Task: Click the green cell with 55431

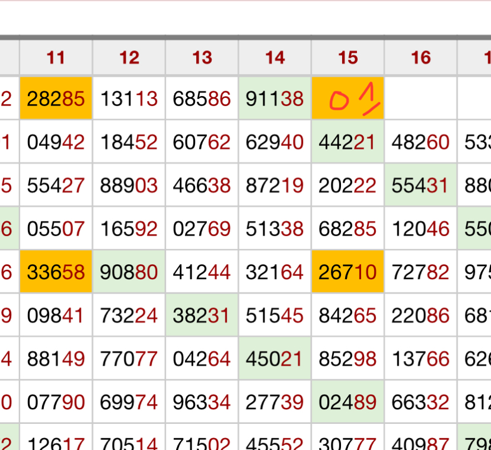Action: [x=421, y=186]
